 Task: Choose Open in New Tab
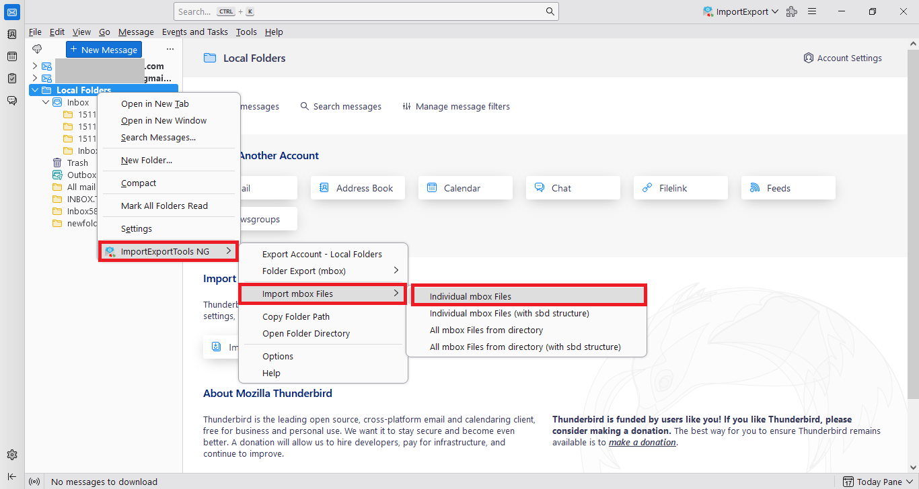[x=169, y=103]
